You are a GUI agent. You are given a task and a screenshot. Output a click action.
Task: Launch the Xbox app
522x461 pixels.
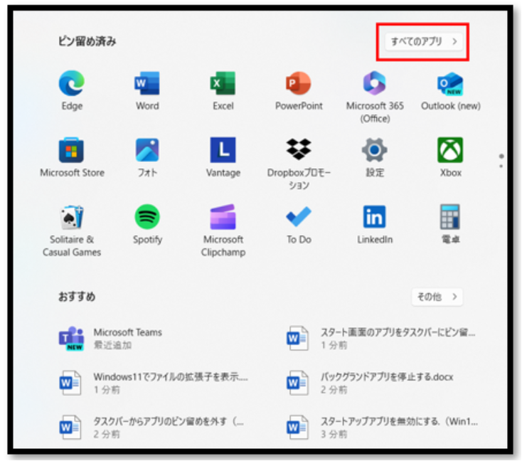tap(450, 157)
